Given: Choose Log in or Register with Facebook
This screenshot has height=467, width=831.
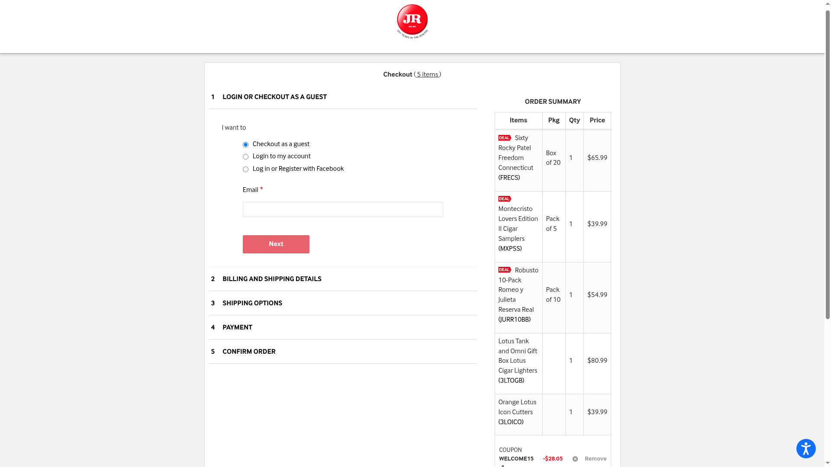Looking at the screenshot, I should click(245, 170).
